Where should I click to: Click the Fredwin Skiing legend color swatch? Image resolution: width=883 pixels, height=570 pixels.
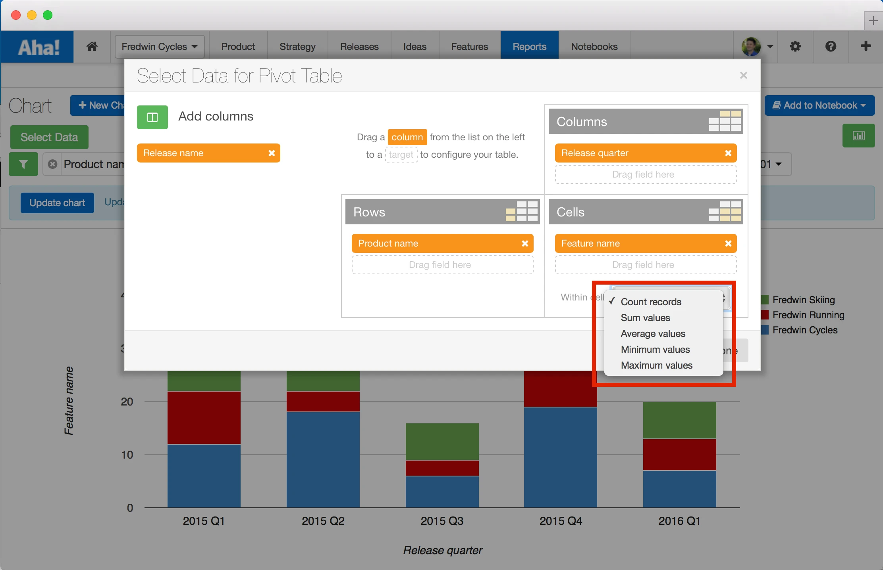pyautogui.click(x=765, y=300)
